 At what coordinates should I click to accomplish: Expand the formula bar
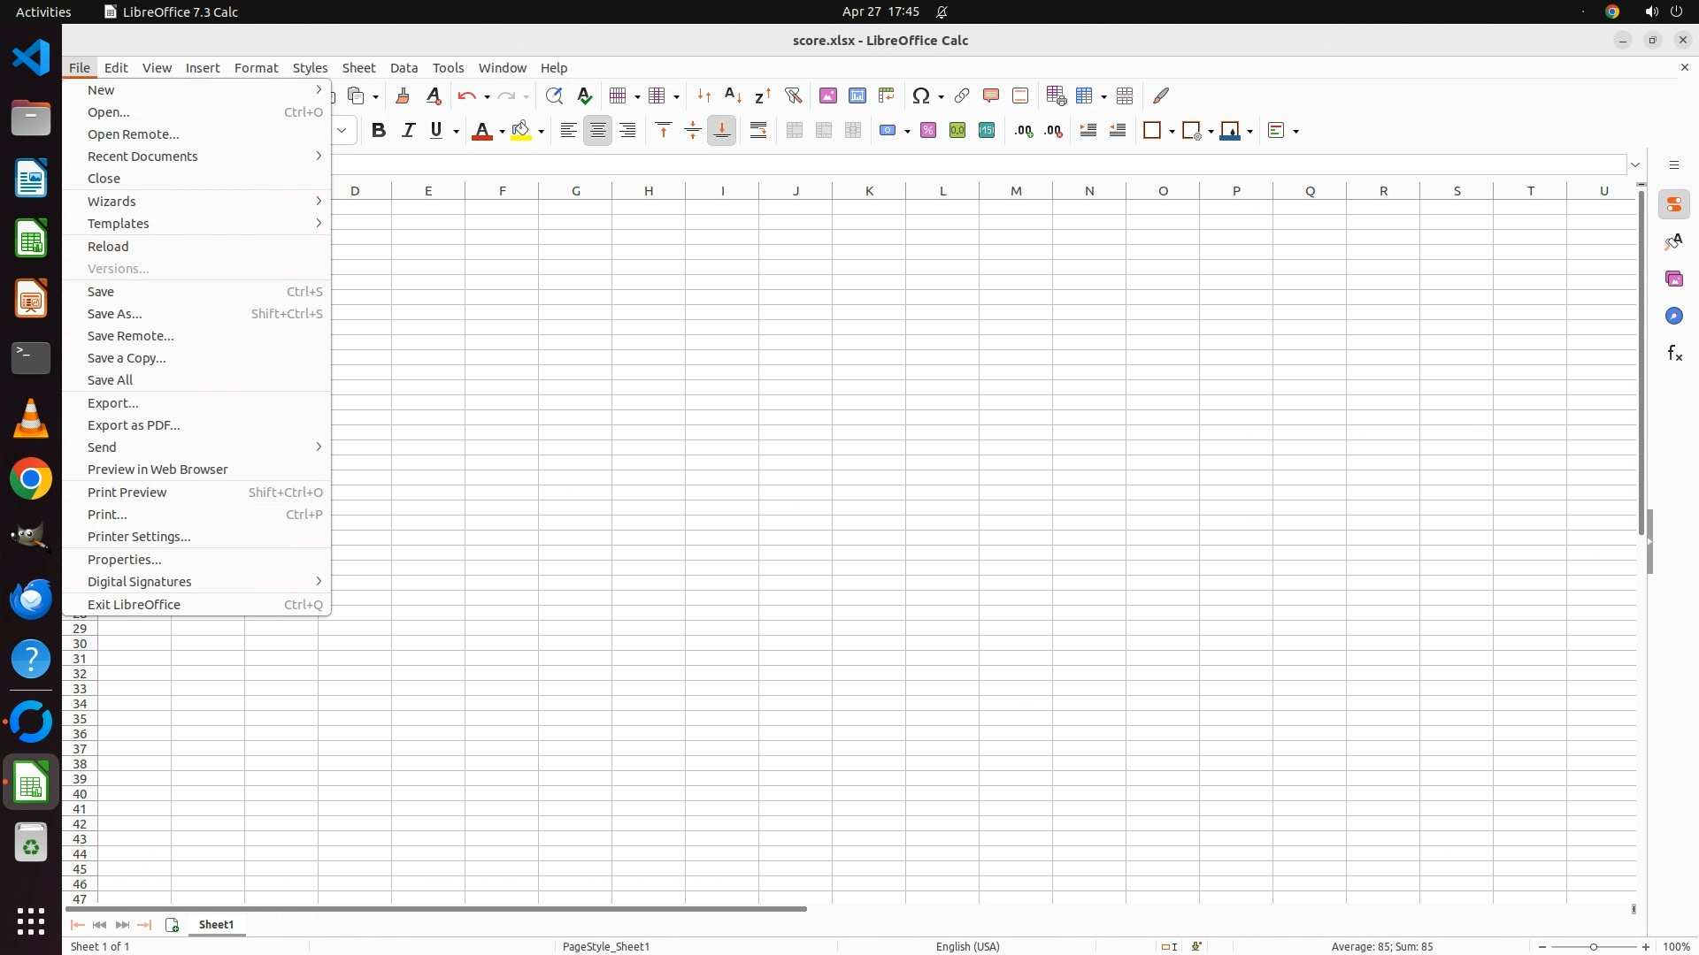(1635, 165)
